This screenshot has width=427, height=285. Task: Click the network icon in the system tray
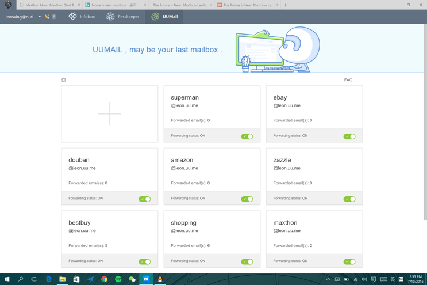pos(356,279)
